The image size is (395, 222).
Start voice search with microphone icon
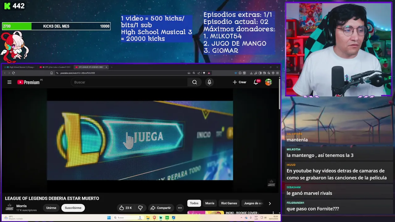click(x=209, y=82)
